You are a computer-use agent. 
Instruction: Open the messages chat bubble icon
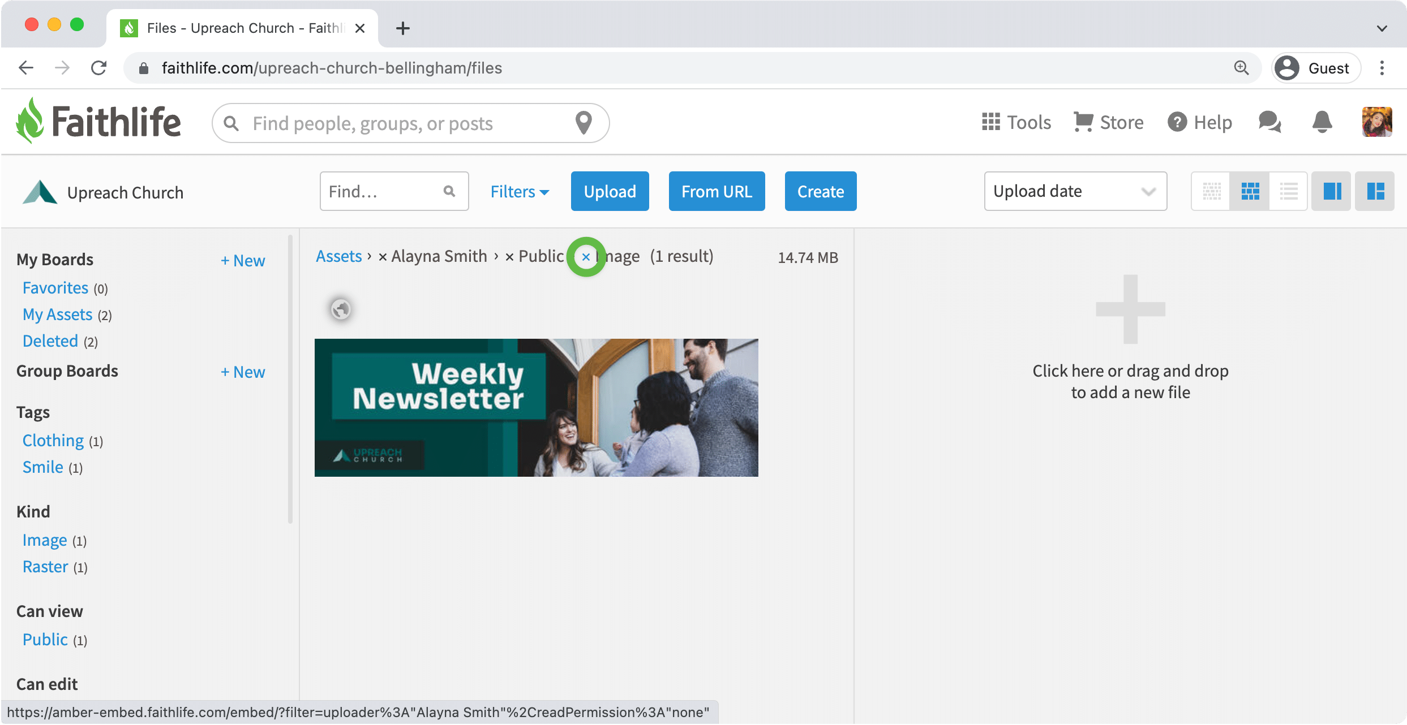point(1269,122)
